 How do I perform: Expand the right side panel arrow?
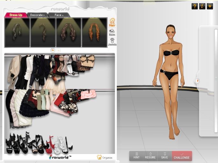197,81
